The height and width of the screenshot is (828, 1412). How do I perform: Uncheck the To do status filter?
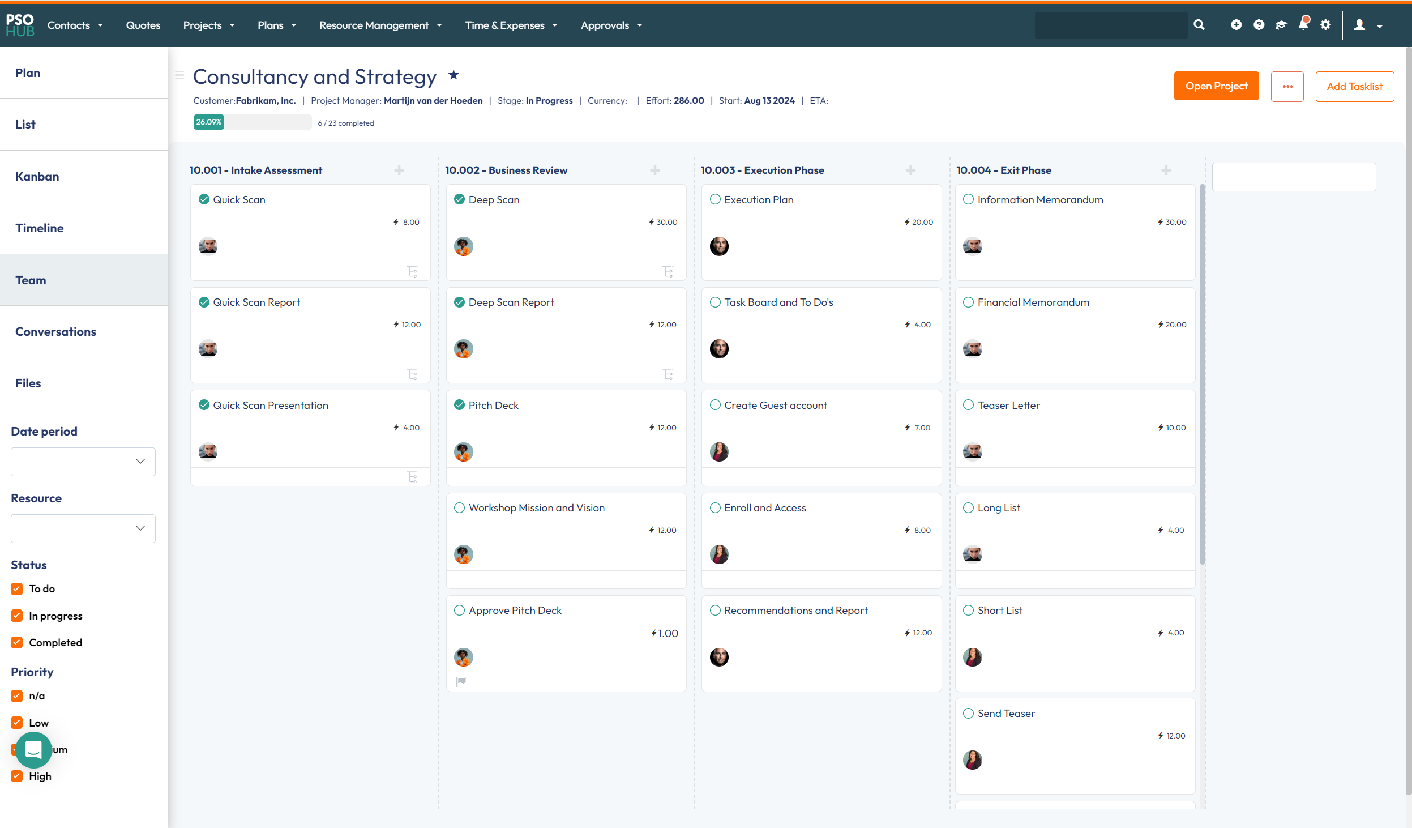click(x=17, y=589)
